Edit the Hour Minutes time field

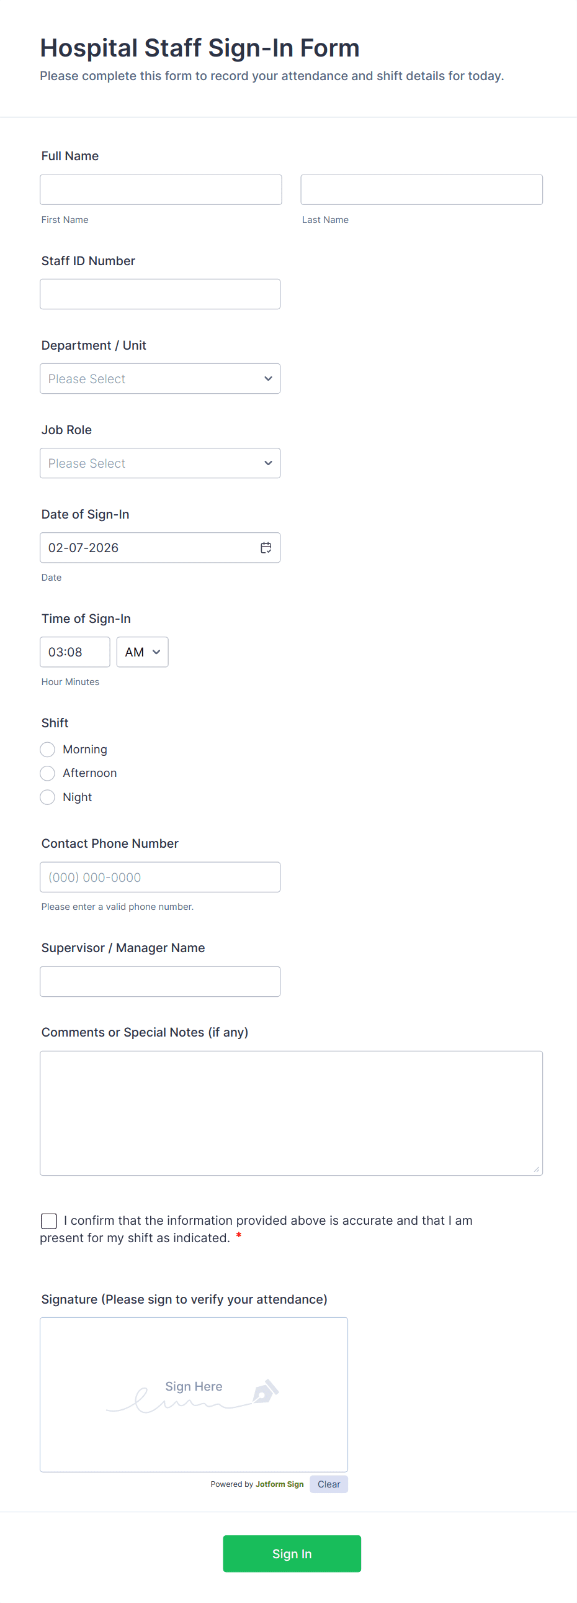pos(74,652)
